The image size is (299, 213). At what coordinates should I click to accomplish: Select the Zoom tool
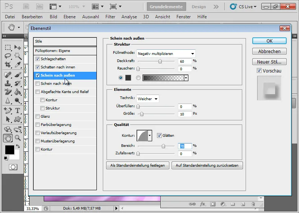pos(18,138)
